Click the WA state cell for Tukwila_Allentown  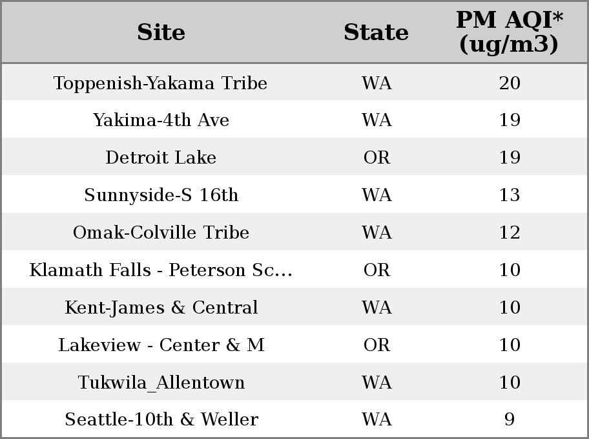click(x=377, y=383)
